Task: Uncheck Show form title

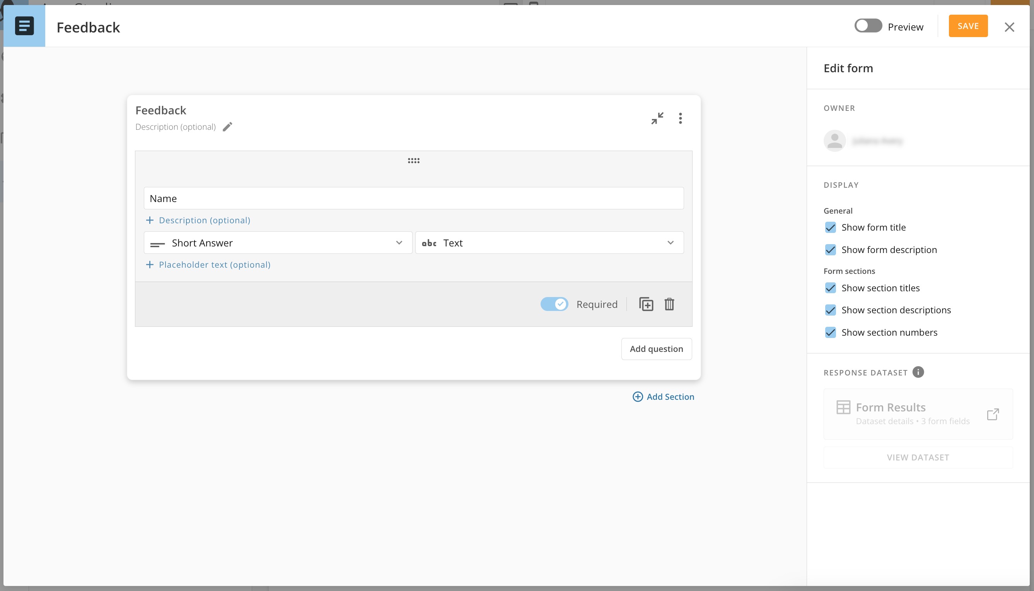Action: [x=831, y=227]
